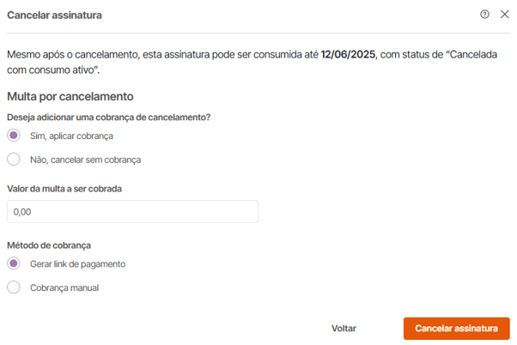Image resolution: width=517 pixels, height=345 pixels.
Task: Click the 'Gerar link de pagamento' label text
Action: (x=77, y=264)
